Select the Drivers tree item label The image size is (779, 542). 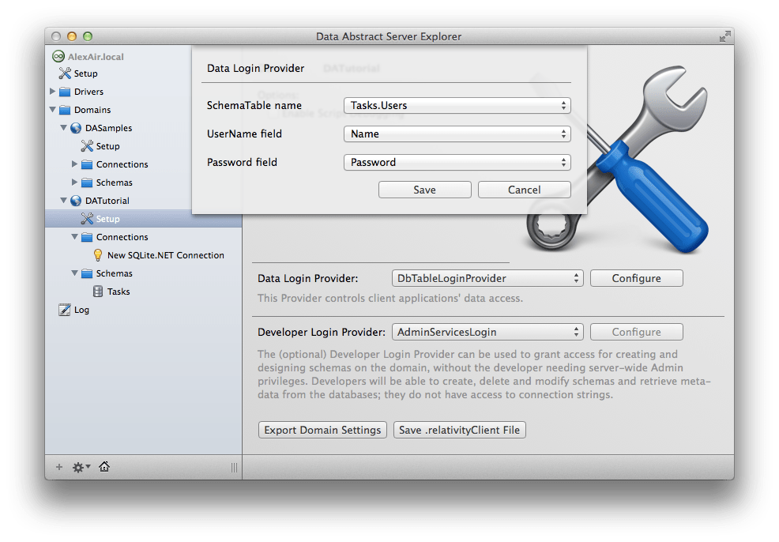[x=89, y=92]
